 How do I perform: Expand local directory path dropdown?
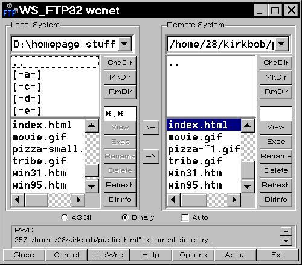coord(124,43)
